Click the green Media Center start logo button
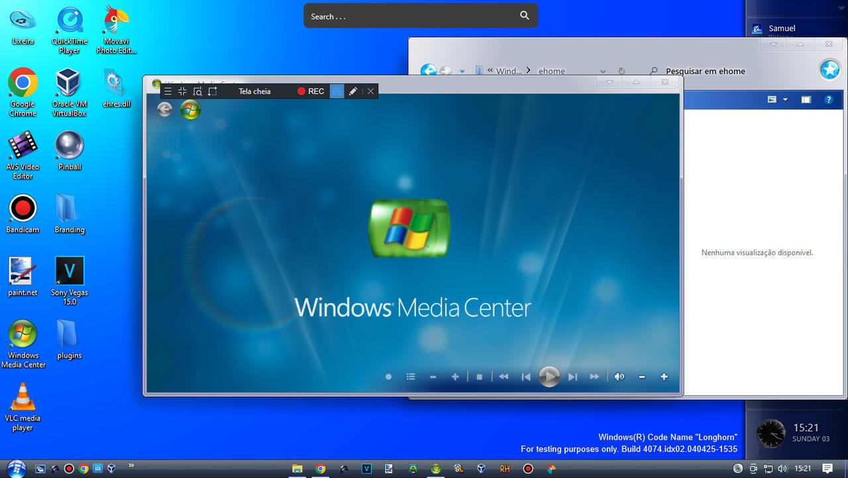The height and width of the screenshot is (478, 848). 190,109
